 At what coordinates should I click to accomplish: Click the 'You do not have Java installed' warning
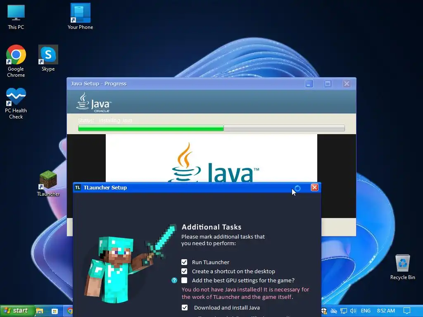[245, 293]
